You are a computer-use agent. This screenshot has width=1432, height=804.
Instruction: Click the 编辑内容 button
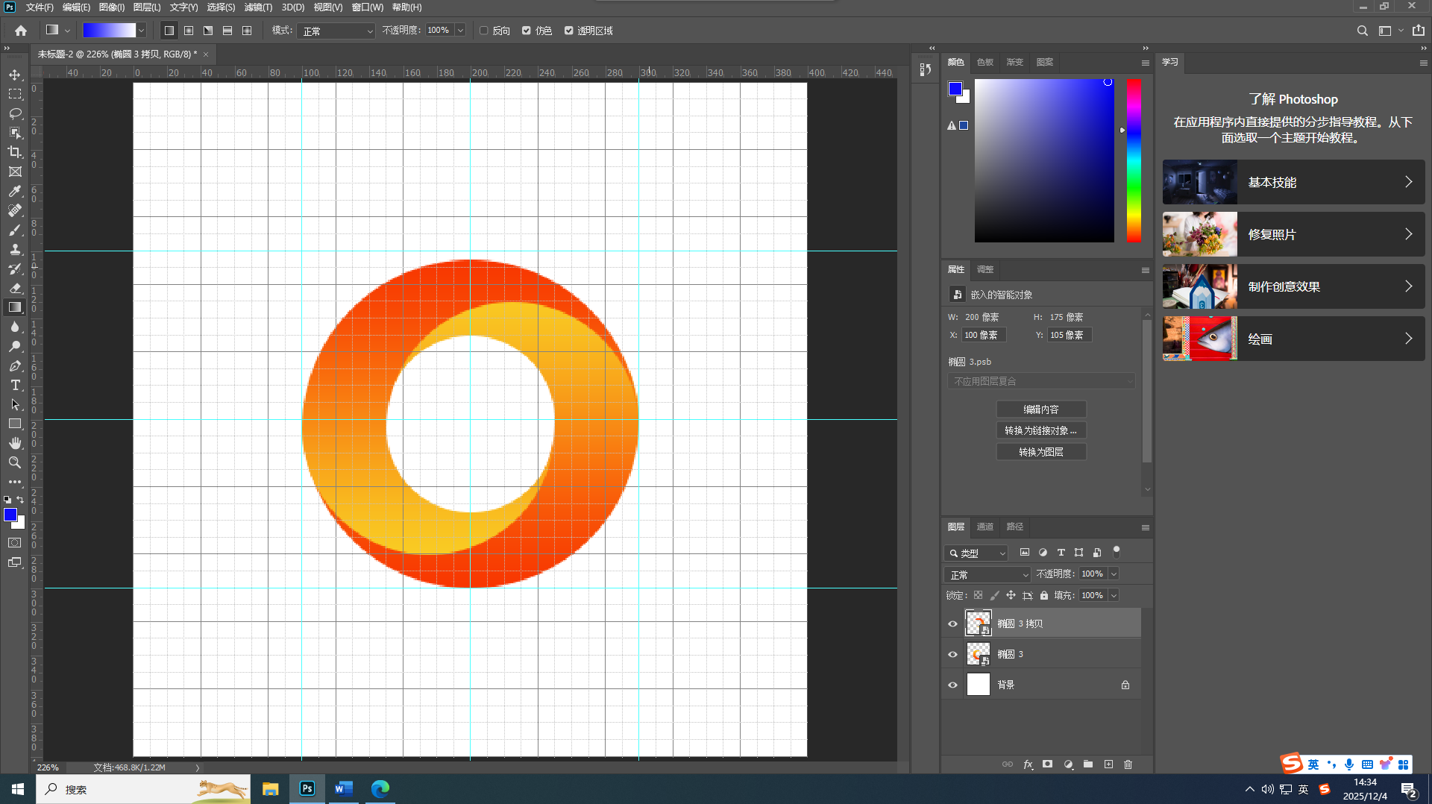[1040, 409]
